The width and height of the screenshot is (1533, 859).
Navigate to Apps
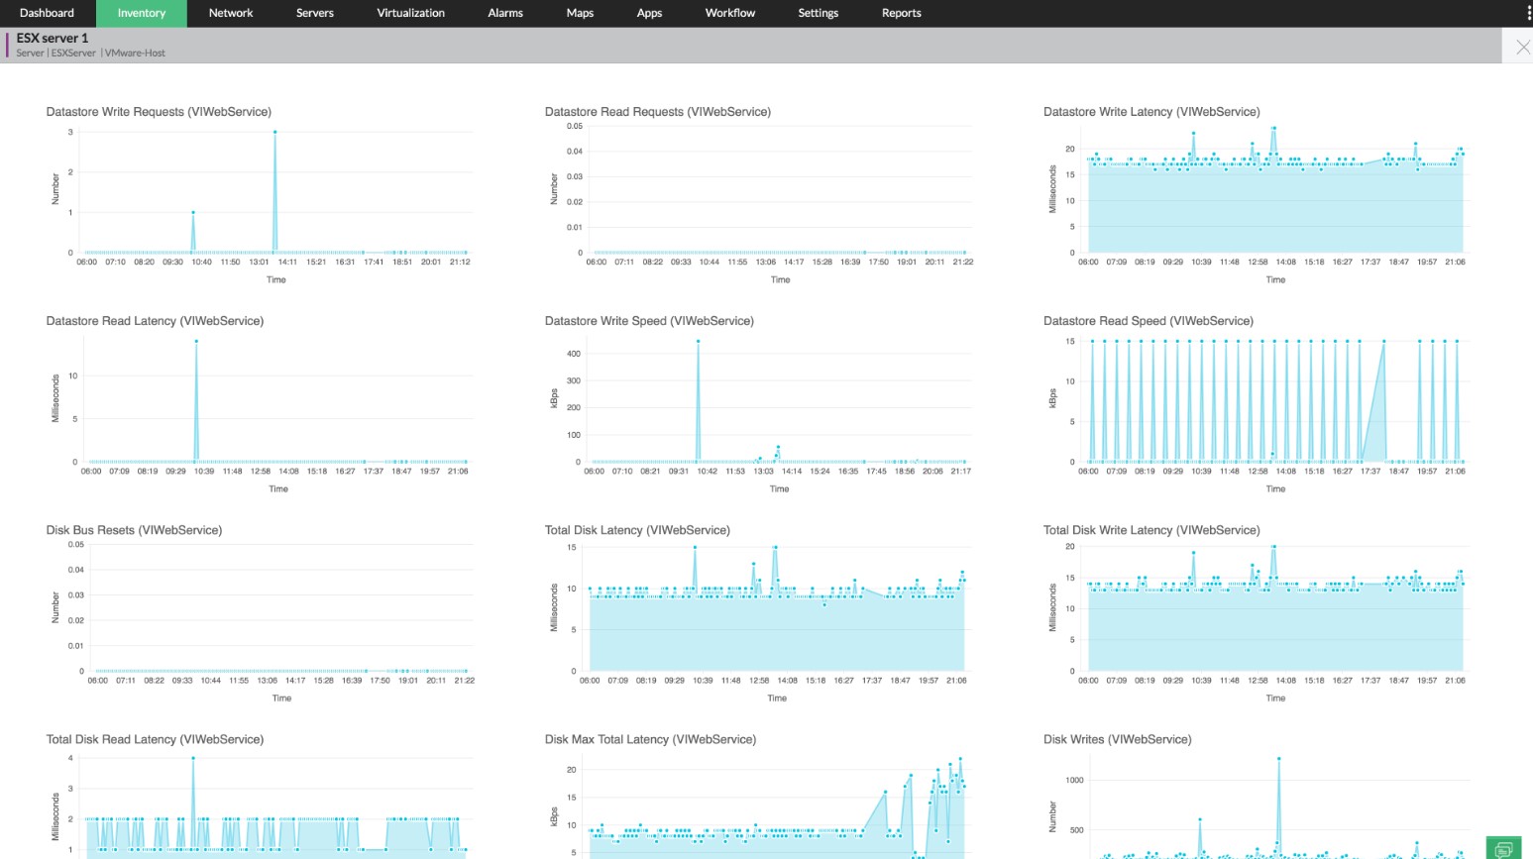[x=649, y=13]
